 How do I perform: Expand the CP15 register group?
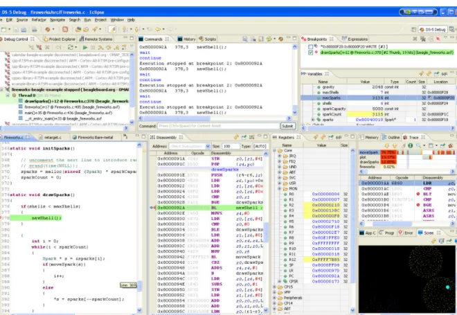[x=274, y=287]
